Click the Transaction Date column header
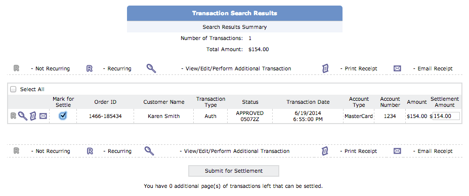Image resolution: width=469 pixels, height=196 pixels. click(308, 102)
